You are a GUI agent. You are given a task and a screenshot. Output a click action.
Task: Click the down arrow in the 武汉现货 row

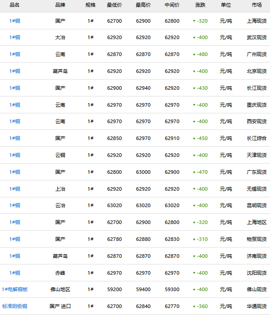pyautogui.click(x=194, y=38)
